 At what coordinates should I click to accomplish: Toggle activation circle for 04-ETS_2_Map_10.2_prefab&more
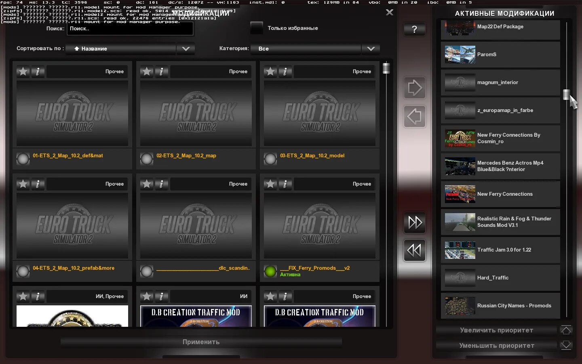(23, 271)
